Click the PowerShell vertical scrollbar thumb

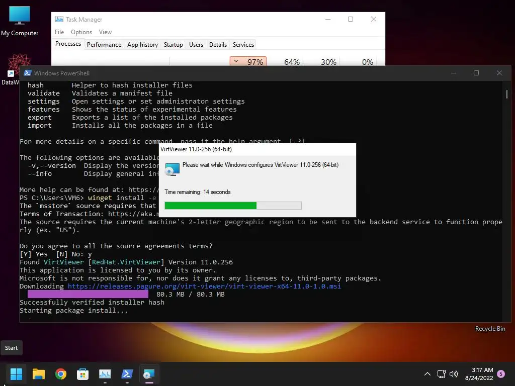[507, 94]
